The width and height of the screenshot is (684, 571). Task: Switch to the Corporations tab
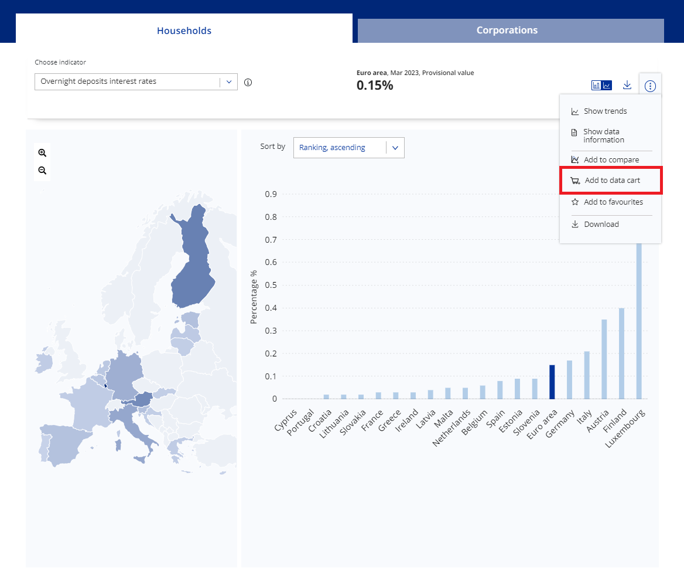coord(507,30)
